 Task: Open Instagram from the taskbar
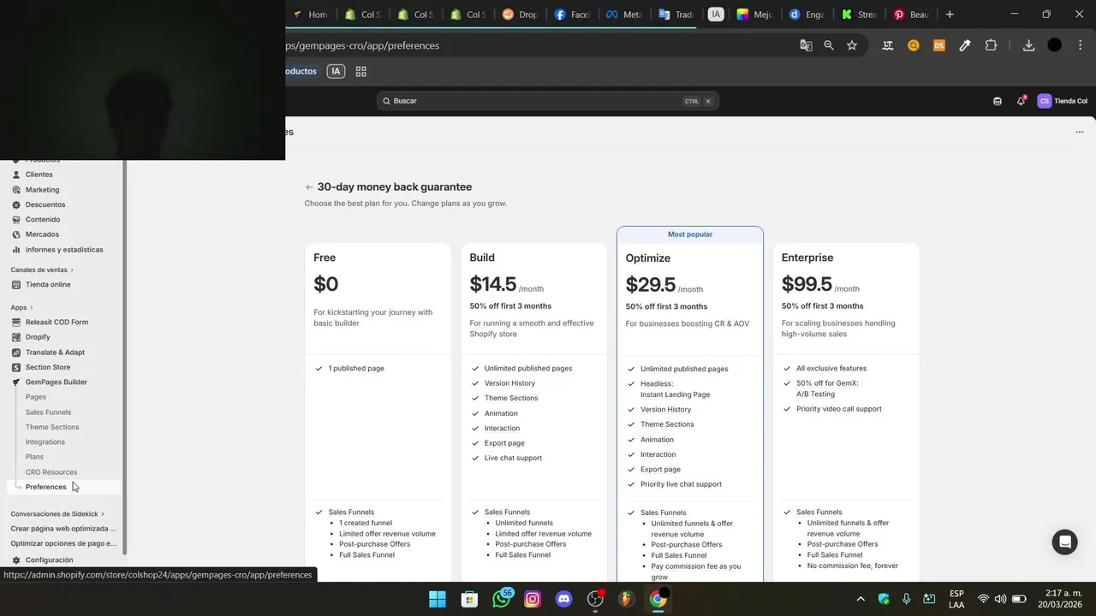click(x=533, y=599)
